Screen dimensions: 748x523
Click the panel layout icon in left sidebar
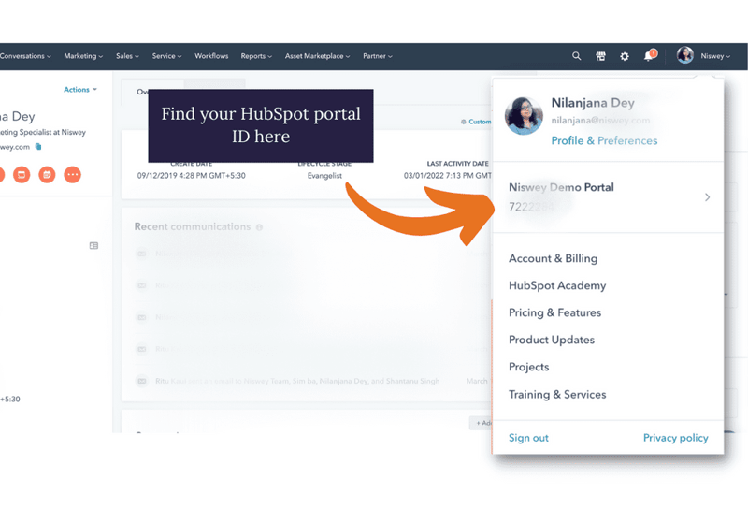[94, 246]
